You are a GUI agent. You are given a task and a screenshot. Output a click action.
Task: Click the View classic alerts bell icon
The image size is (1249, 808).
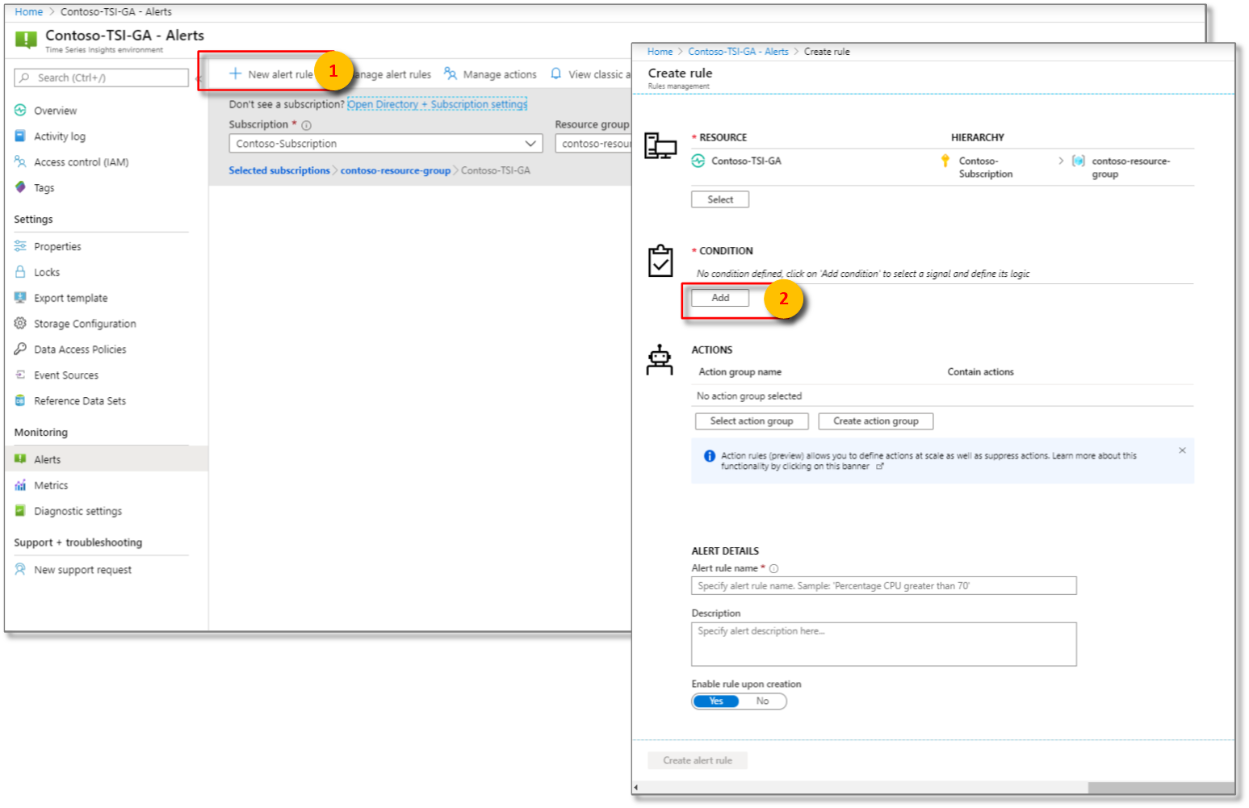click(556, 73)
